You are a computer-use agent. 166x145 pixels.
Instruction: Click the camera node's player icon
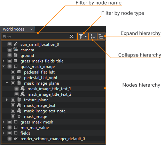(x=16, y=50)
